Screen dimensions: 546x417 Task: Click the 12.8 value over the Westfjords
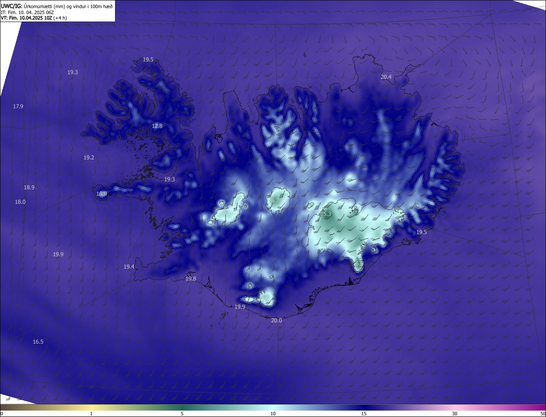coord(157,126)
